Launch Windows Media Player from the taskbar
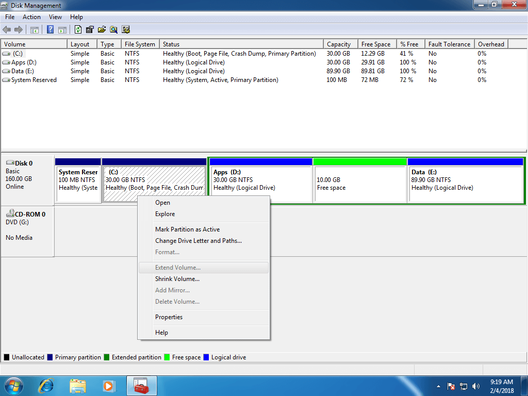Viewport: 528px width, 396px height. click(108, 386)
